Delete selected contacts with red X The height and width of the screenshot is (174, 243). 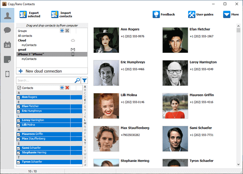point(67,88)
